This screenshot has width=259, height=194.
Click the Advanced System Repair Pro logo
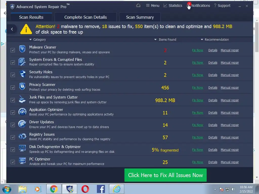12,7
